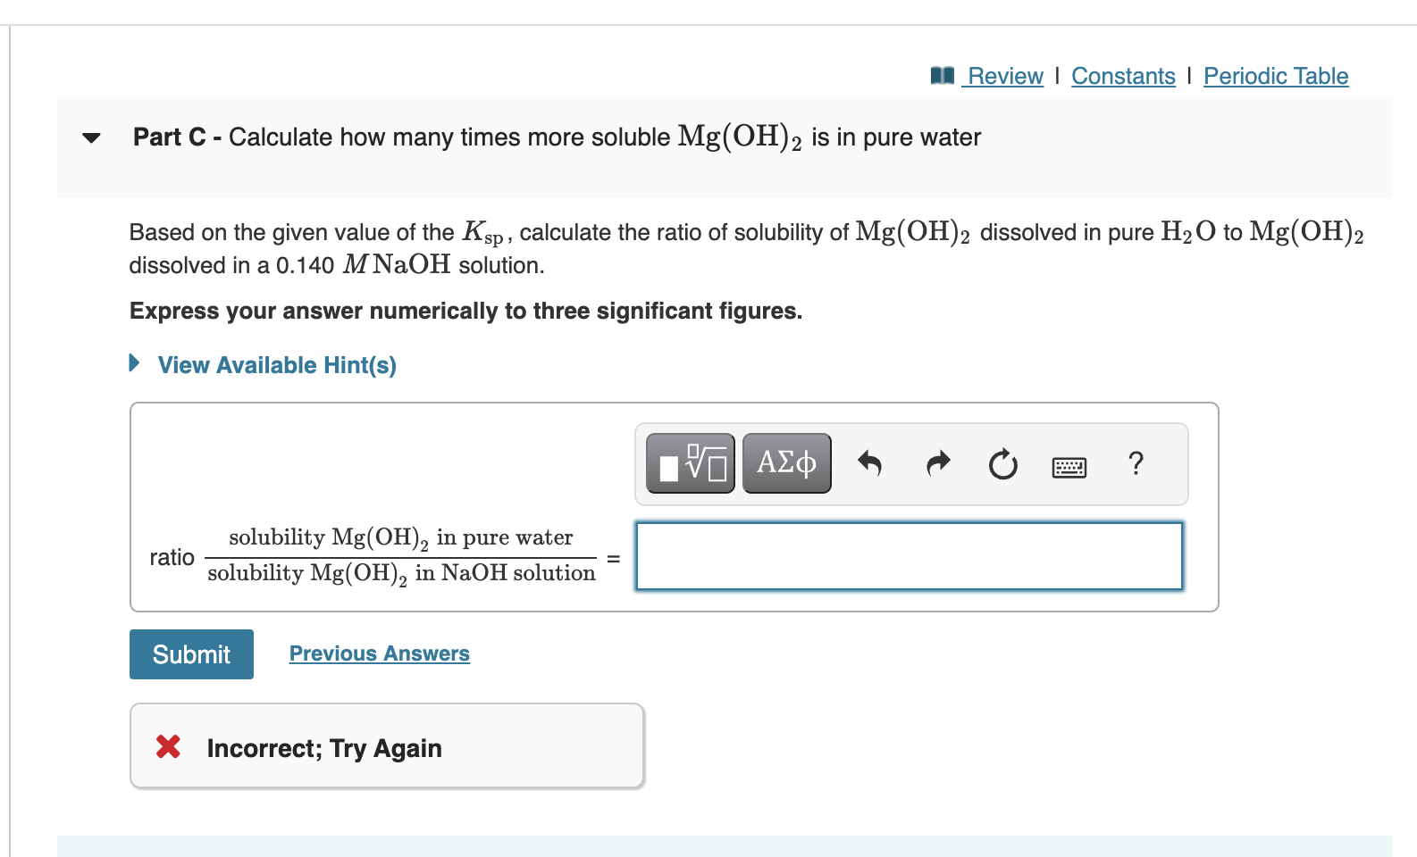Click inside the ratio answer input box

click(x=908, y=555)
